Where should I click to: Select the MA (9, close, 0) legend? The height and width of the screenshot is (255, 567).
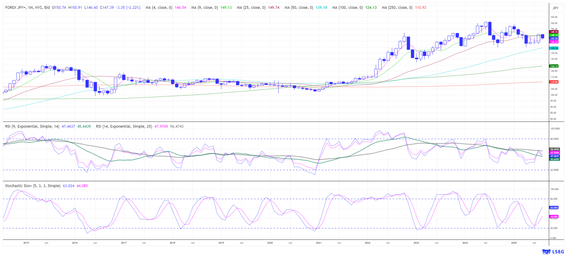point(204,7)
